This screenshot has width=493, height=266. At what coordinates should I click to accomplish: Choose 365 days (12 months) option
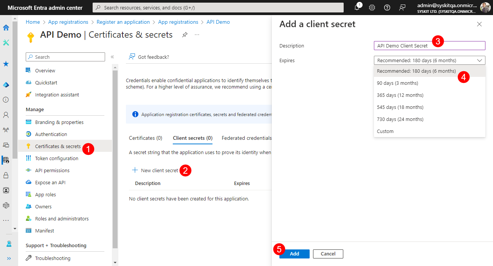click(x=400, y=95)
